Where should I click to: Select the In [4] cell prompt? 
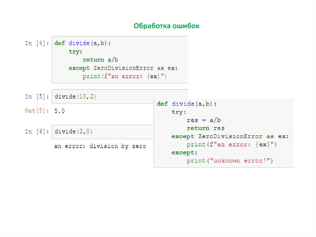[x=37, y=44]
